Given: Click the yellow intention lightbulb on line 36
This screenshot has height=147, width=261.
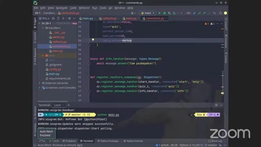Looking at the screenshot, I should point(93,40).
